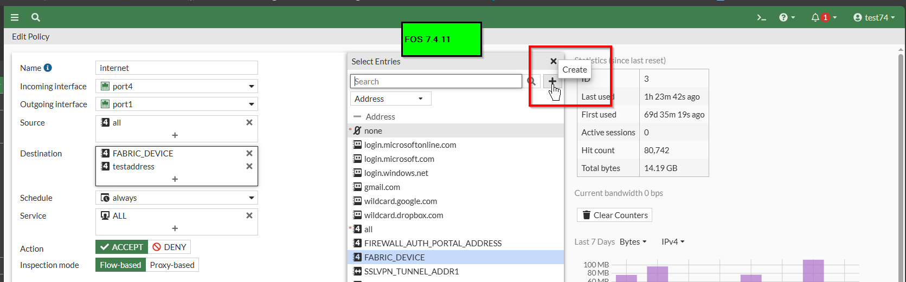Select the 'all' entry in address list
The width and height of the screenshot is (906, 282).
point(455,229)
